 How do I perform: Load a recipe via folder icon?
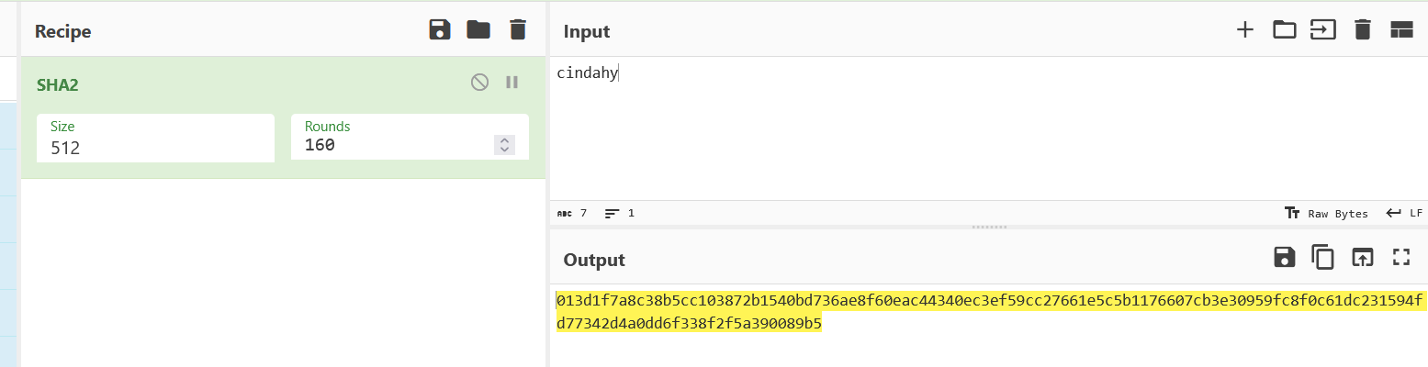(478, 30)
